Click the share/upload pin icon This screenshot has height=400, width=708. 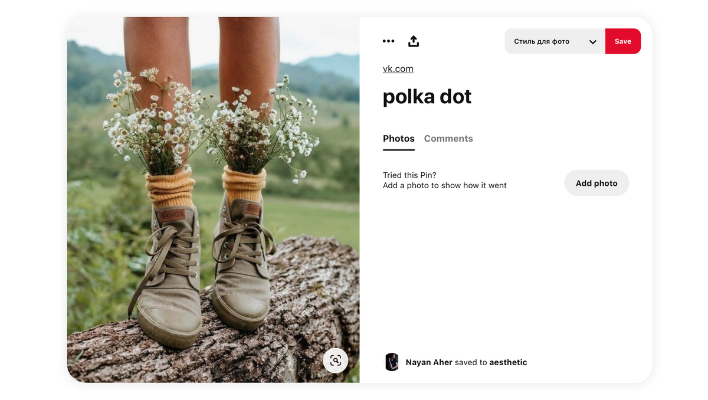click(x=414, y=41)
